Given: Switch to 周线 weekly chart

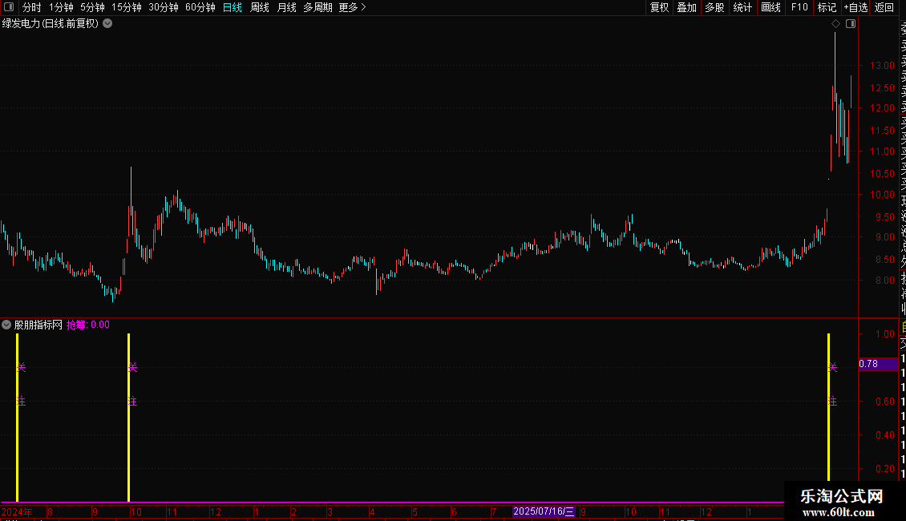Looking at the screenshot, I should pos(260,7).
